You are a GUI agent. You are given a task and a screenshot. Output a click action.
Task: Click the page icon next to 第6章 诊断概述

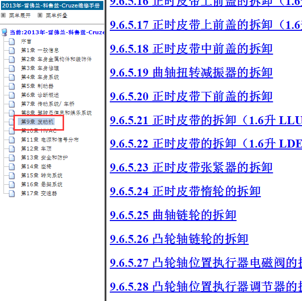[x=12, y=95]
